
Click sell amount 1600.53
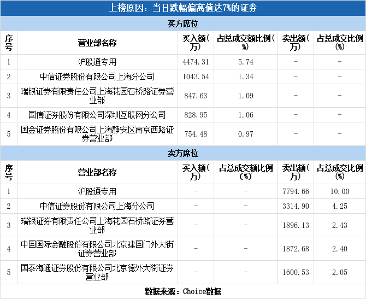(x=296, y=272)
